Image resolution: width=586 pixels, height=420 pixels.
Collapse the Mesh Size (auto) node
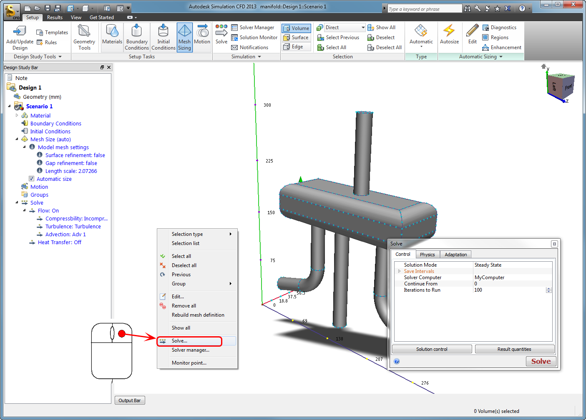click(17, 139)
